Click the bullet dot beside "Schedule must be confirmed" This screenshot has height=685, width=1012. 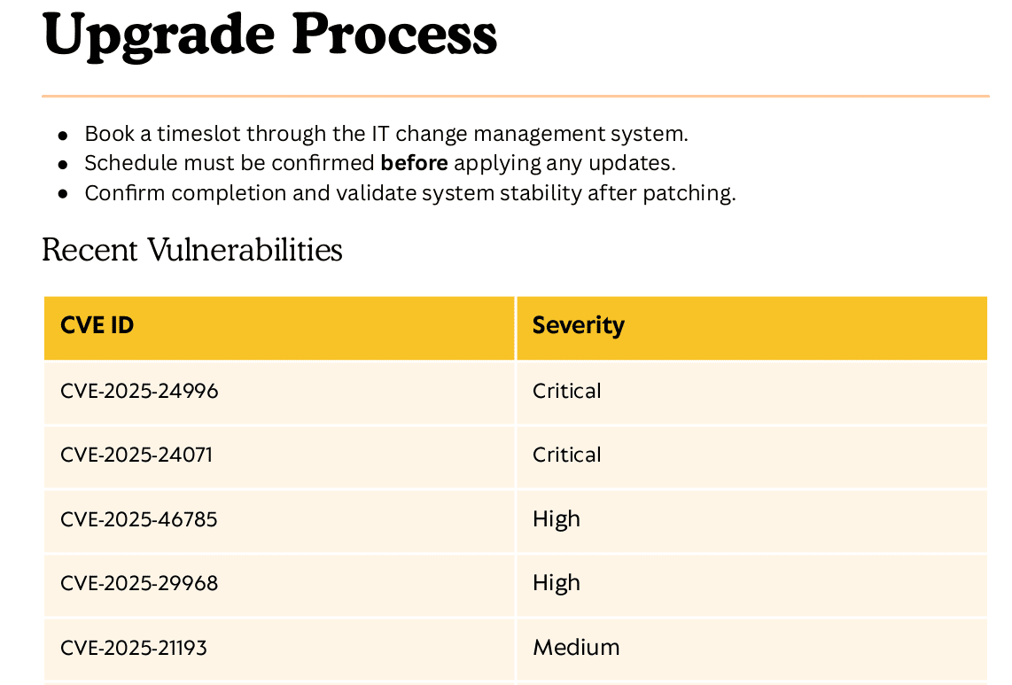[63, 164]
